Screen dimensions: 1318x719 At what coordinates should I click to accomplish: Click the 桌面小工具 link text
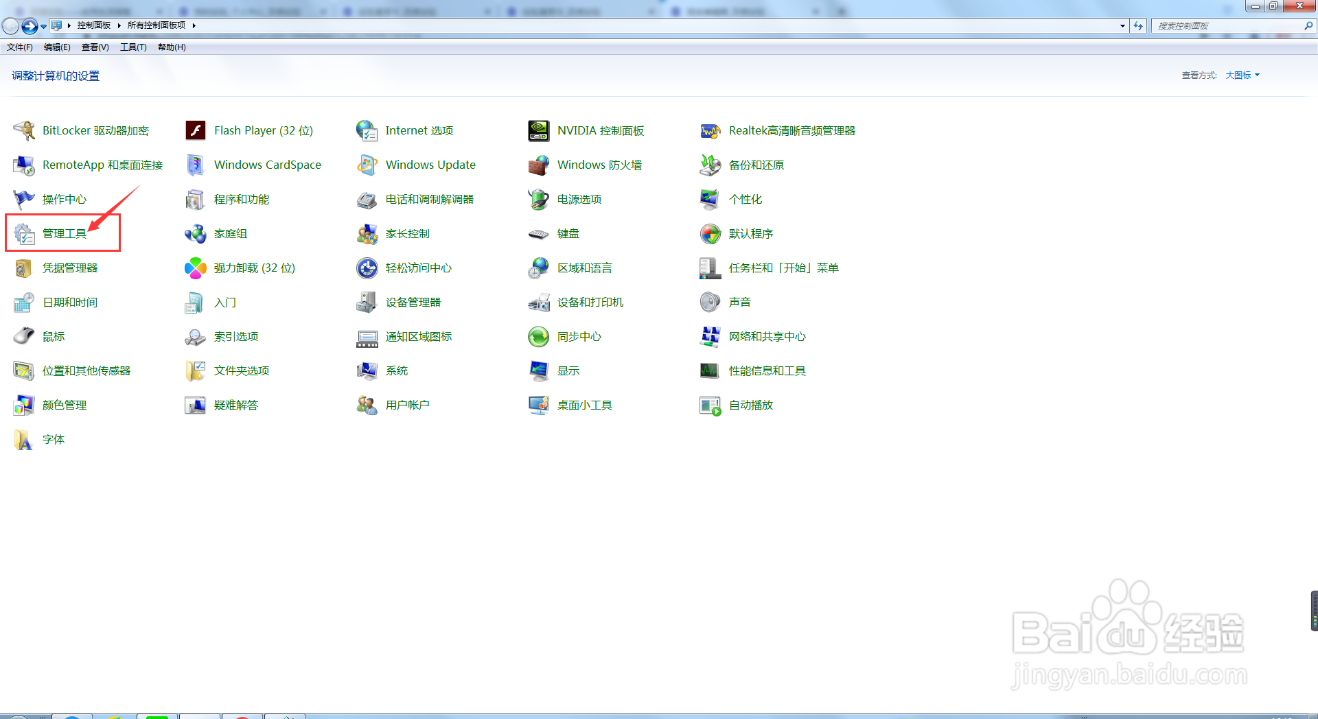click(x=585, y=405)
